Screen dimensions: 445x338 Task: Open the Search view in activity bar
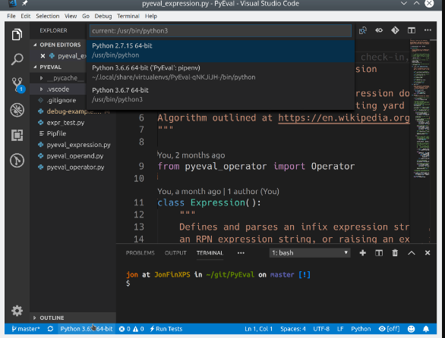tap(17, 59)
